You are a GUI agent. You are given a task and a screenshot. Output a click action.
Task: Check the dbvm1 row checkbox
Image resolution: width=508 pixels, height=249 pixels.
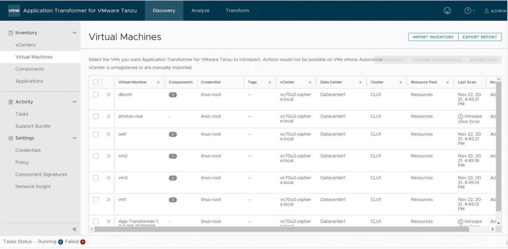click(x=96, y=95)
